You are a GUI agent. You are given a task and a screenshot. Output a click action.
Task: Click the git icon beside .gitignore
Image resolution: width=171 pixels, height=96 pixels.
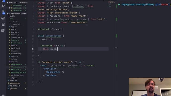tap(9, 78)
